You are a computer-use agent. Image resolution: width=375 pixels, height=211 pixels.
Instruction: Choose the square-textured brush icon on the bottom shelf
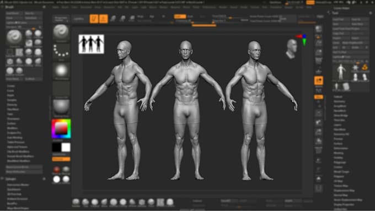click(x=160, y=202)
